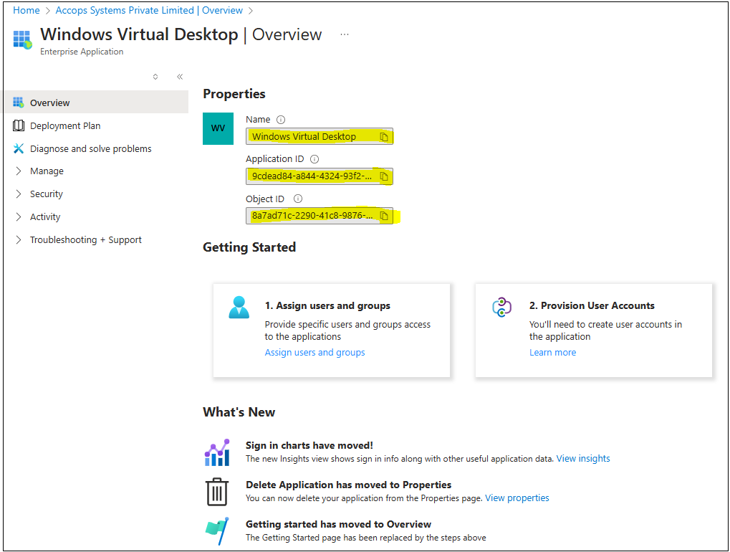The width and height of the screenshot is (730, 552).
Task: Expand the Security section
Action: [46, 194]
